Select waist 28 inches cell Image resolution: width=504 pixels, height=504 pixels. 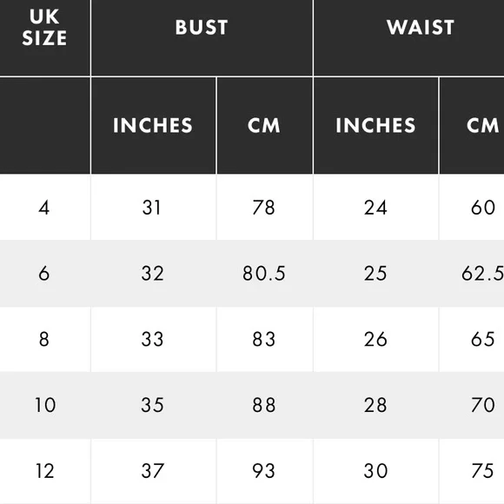coord(375,405)
